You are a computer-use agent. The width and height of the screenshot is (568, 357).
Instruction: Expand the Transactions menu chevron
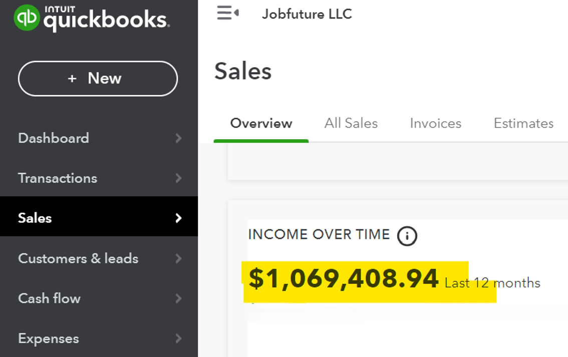[x=178, y=178]
